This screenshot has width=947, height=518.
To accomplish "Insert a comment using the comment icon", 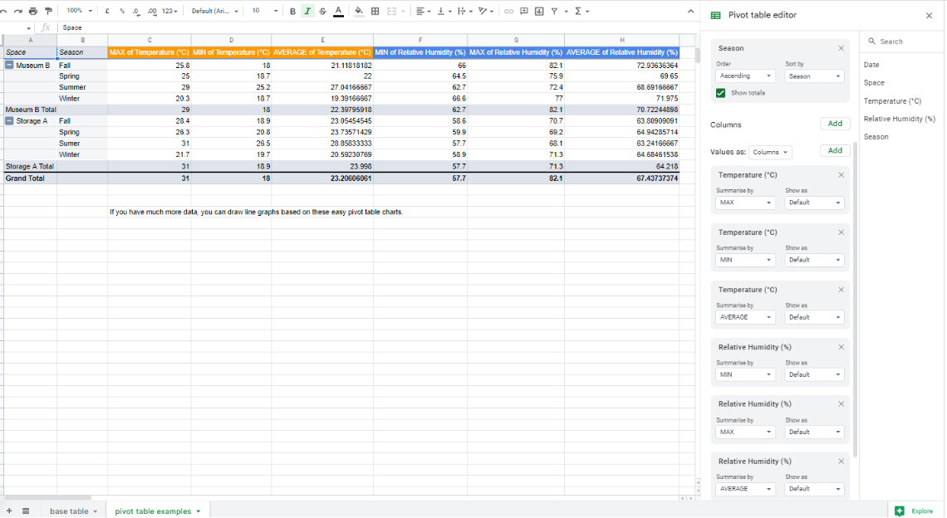I will click(x=523, y=11).
